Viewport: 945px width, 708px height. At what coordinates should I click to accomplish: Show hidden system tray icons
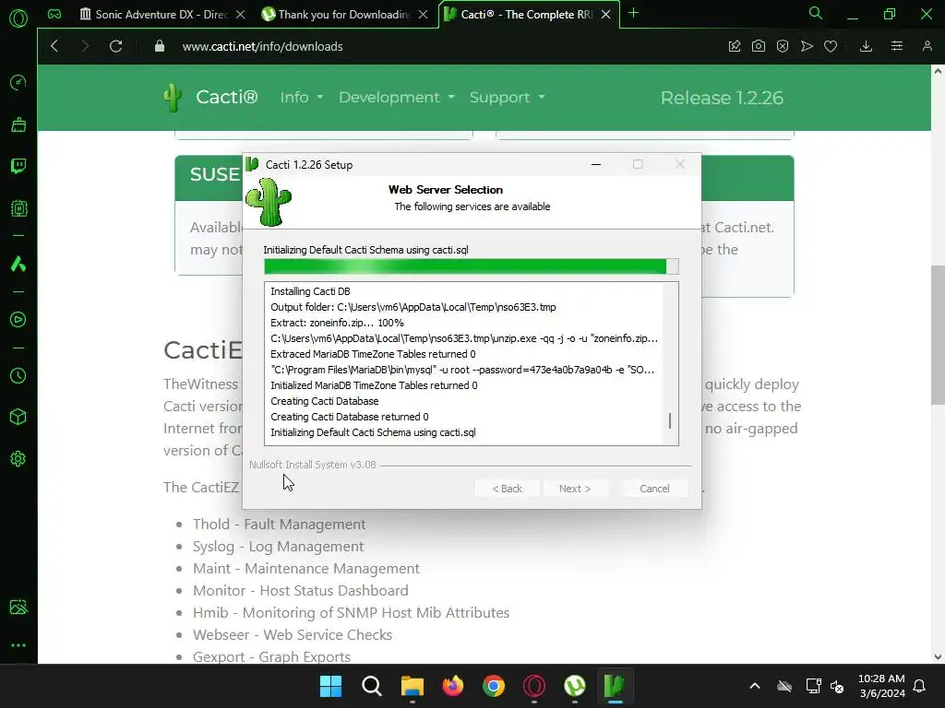pyautogui.click(x=755, y=686)
